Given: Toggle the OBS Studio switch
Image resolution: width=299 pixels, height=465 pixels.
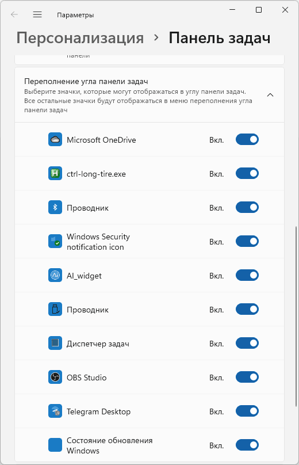Looking at the screenshot, I should pos(247,377).
